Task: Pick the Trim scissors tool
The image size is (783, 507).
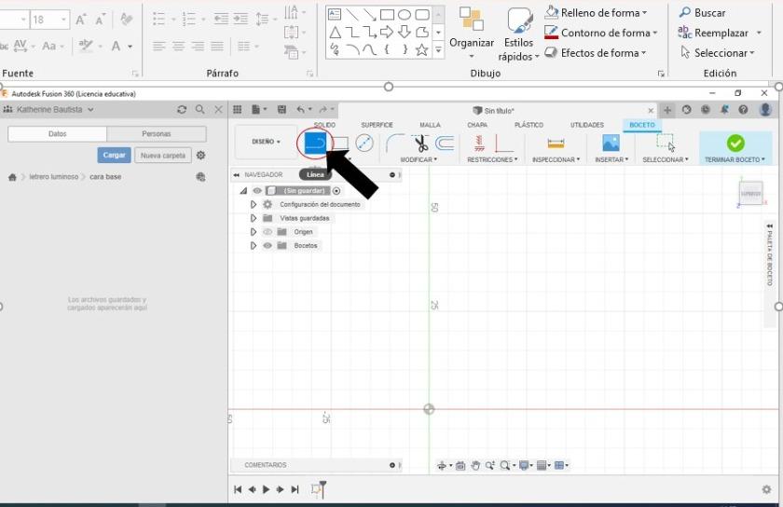Action: pyautogui.click(x=421, y=144)
